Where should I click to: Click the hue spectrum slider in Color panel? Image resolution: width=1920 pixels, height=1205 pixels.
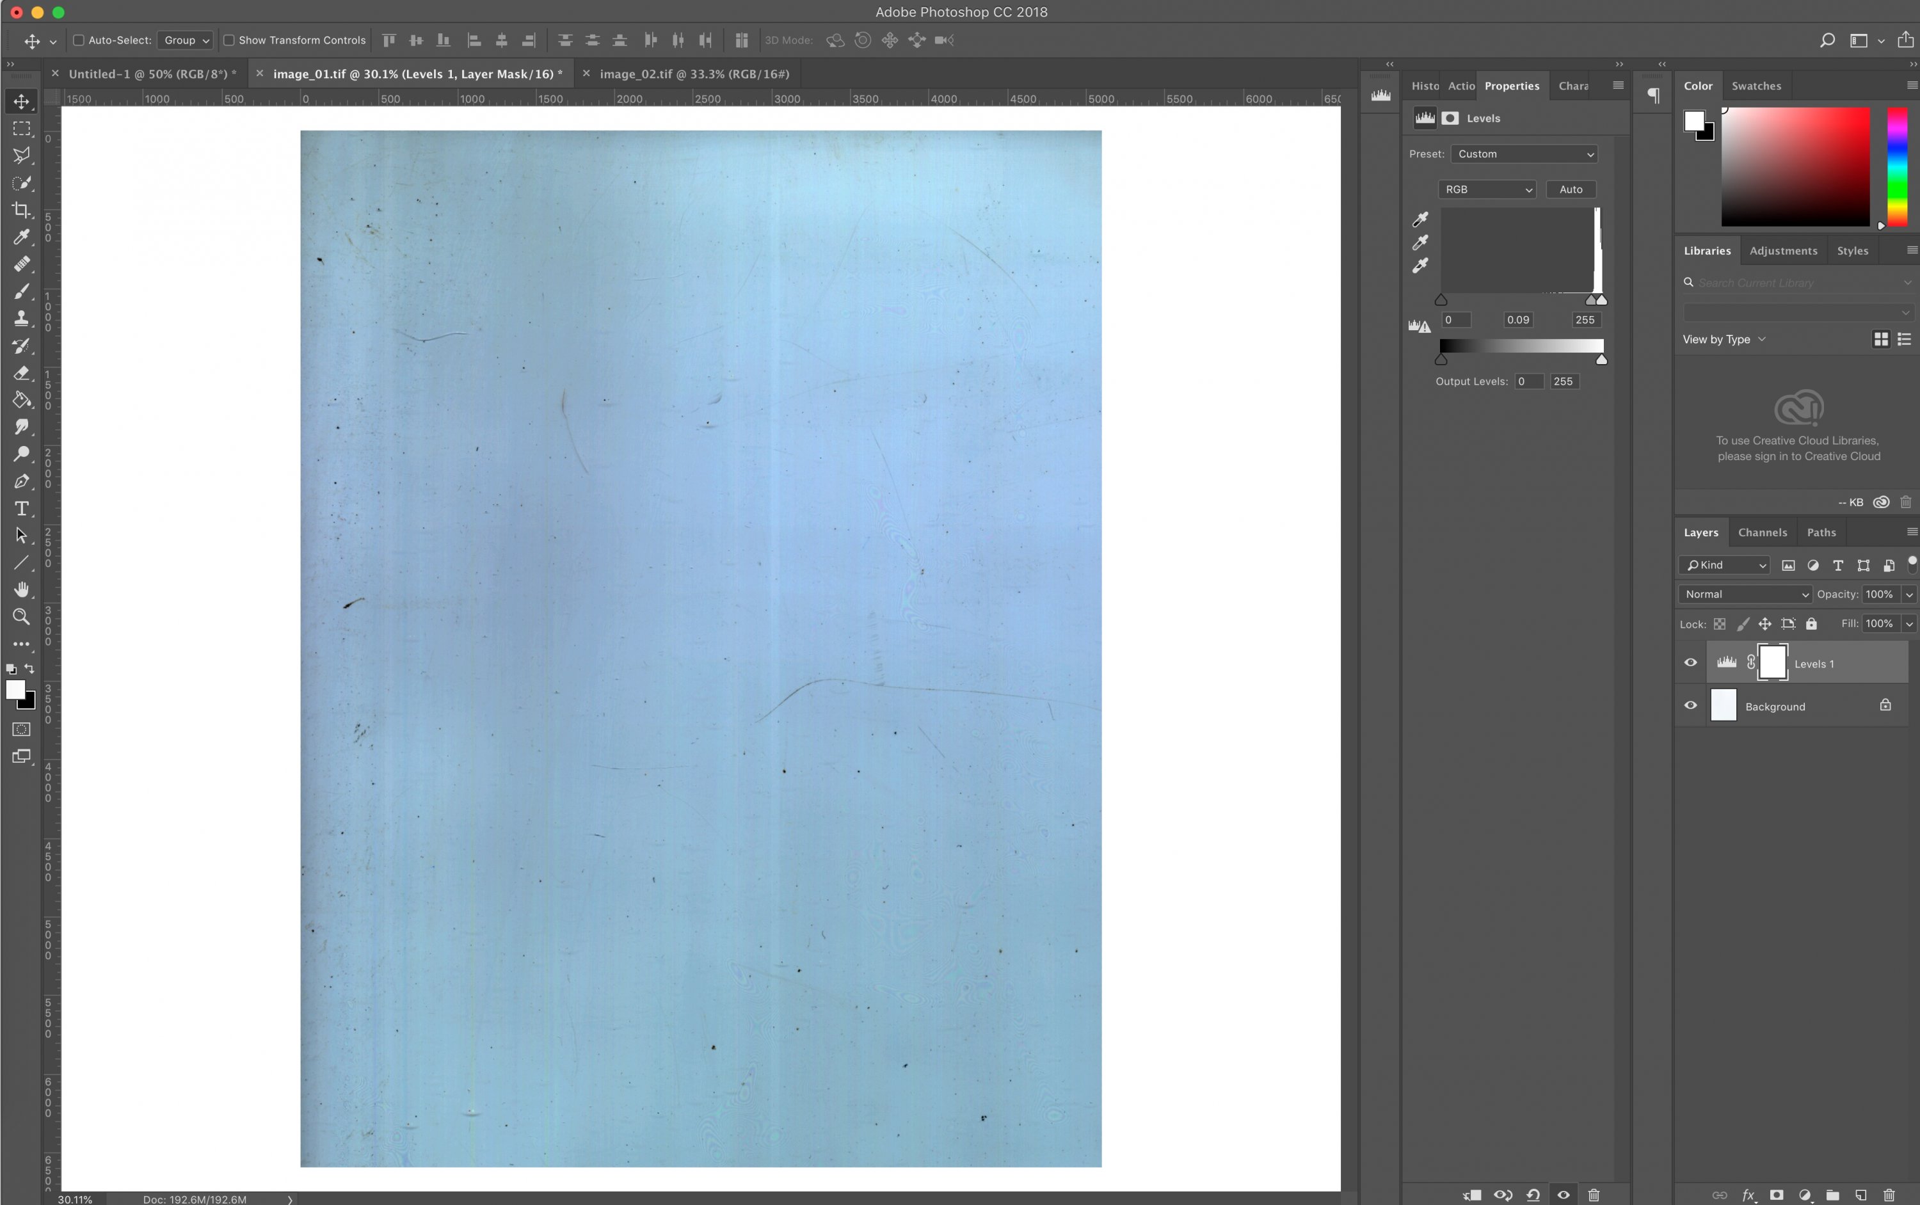coord(1897,166)
